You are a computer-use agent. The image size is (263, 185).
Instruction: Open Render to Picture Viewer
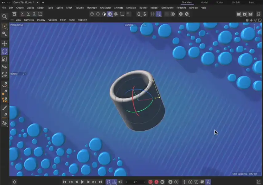[x=245, y=14]
